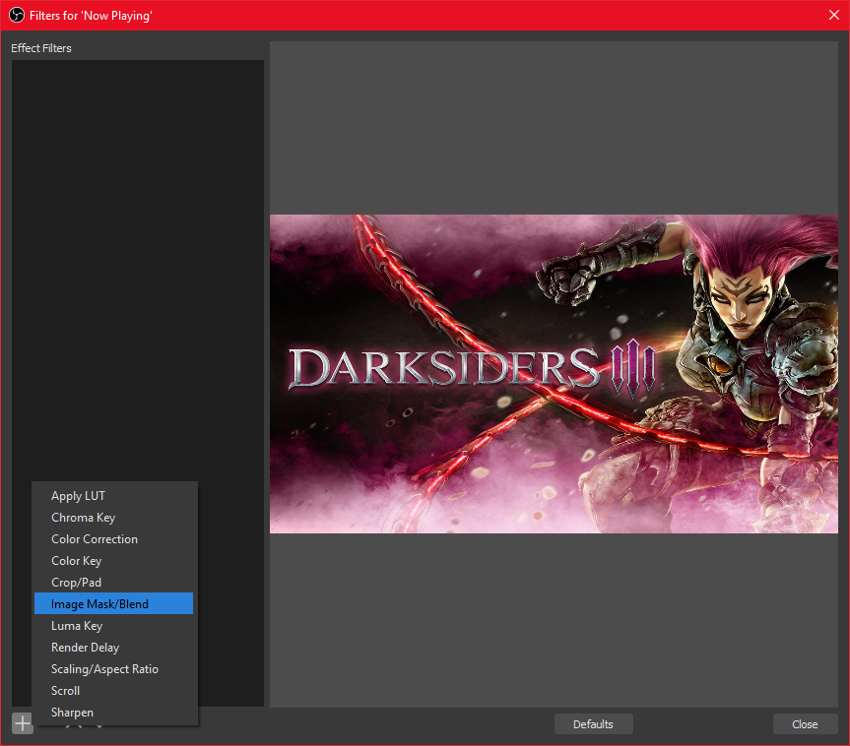Add the Scroll filter

tap(113, 691)
